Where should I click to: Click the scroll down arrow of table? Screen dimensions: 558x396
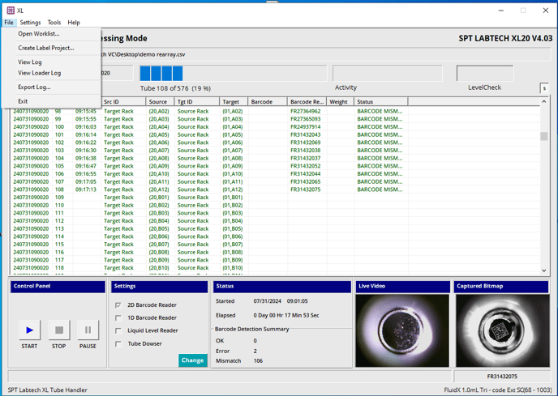pos(543,270)
